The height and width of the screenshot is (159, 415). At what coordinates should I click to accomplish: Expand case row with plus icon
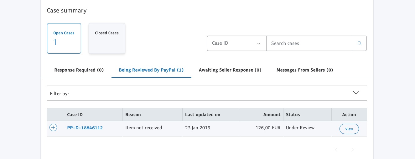point(53,128)
